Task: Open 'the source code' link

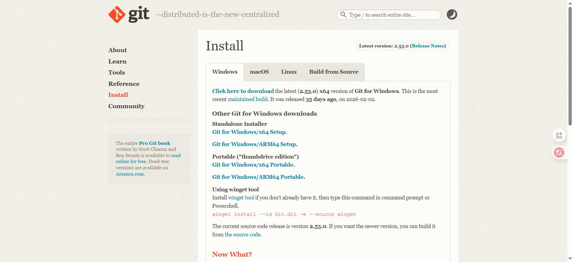Action: click(x=243, y=235)
